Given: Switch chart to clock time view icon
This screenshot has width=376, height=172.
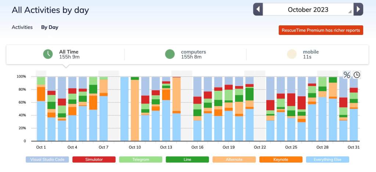Looking at the screenshot, I should tap(357, 75).
